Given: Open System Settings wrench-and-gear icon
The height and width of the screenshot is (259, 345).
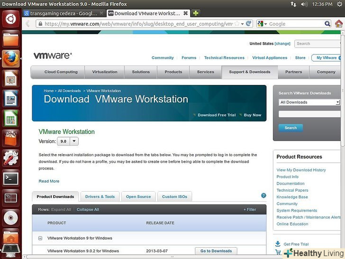Looking at the screenshot, I should (10, 157).
